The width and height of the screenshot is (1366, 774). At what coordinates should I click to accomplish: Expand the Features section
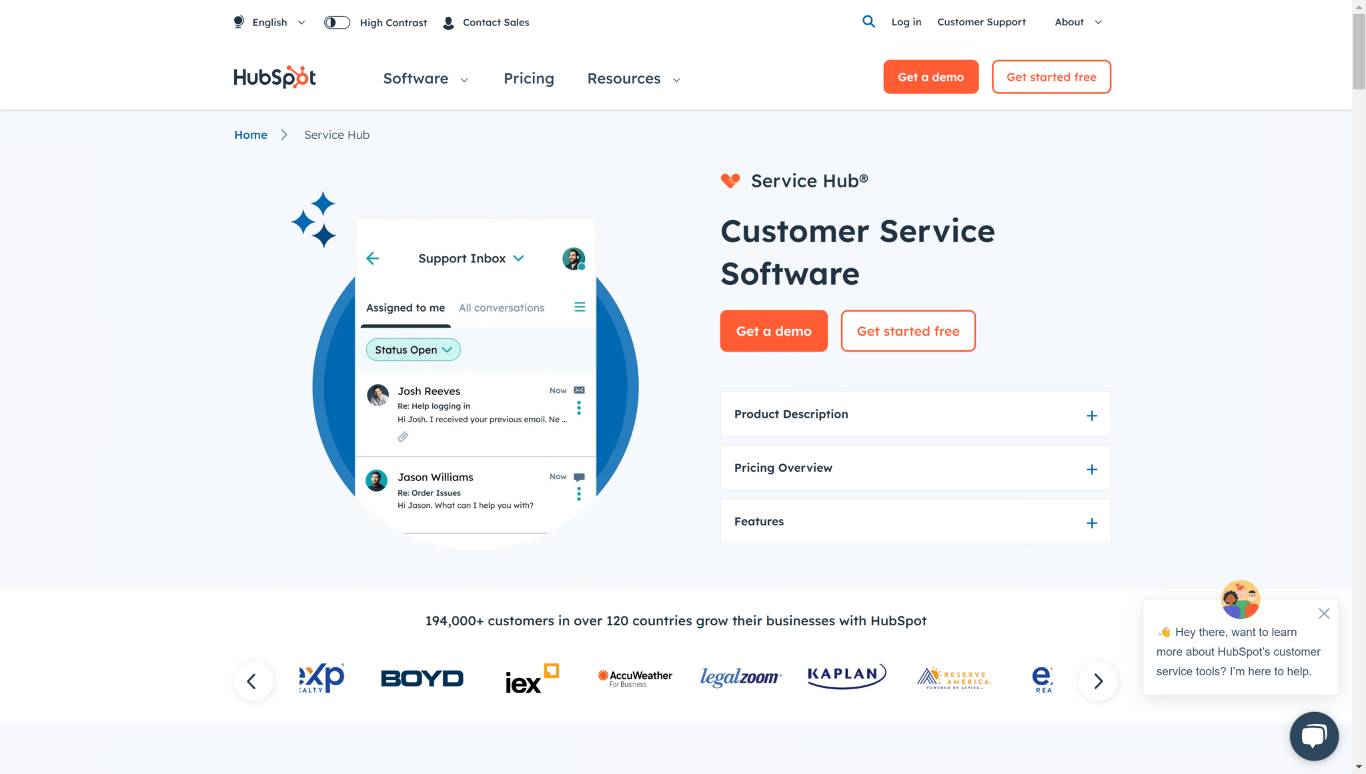point(916,522)
